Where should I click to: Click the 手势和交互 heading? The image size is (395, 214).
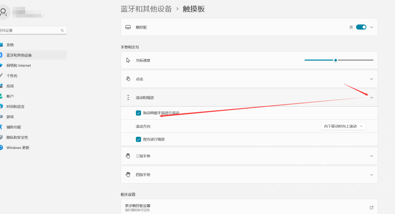130,47
